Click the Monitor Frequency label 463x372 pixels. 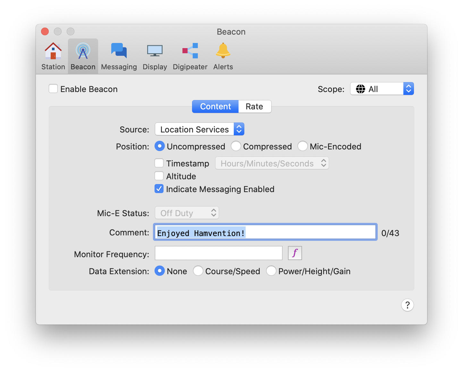tap(112, 254)
